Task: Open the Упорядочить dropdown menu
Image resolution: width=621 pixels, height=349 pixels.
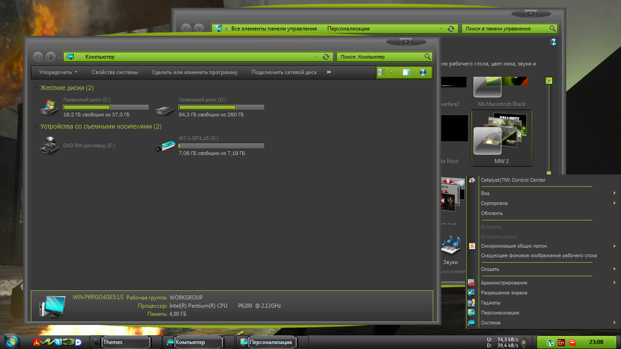Action: pyautogui.click(x=58, y=72)
